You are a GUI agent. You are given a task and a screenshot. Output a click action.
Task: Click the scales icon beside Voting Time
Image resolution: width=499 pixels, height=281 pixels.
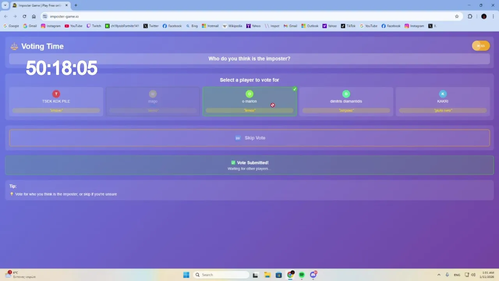[x=14, y=46]
